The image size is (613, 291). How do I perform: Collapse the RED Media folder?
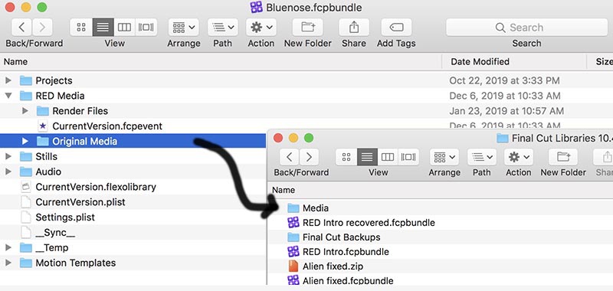point(8,96)
